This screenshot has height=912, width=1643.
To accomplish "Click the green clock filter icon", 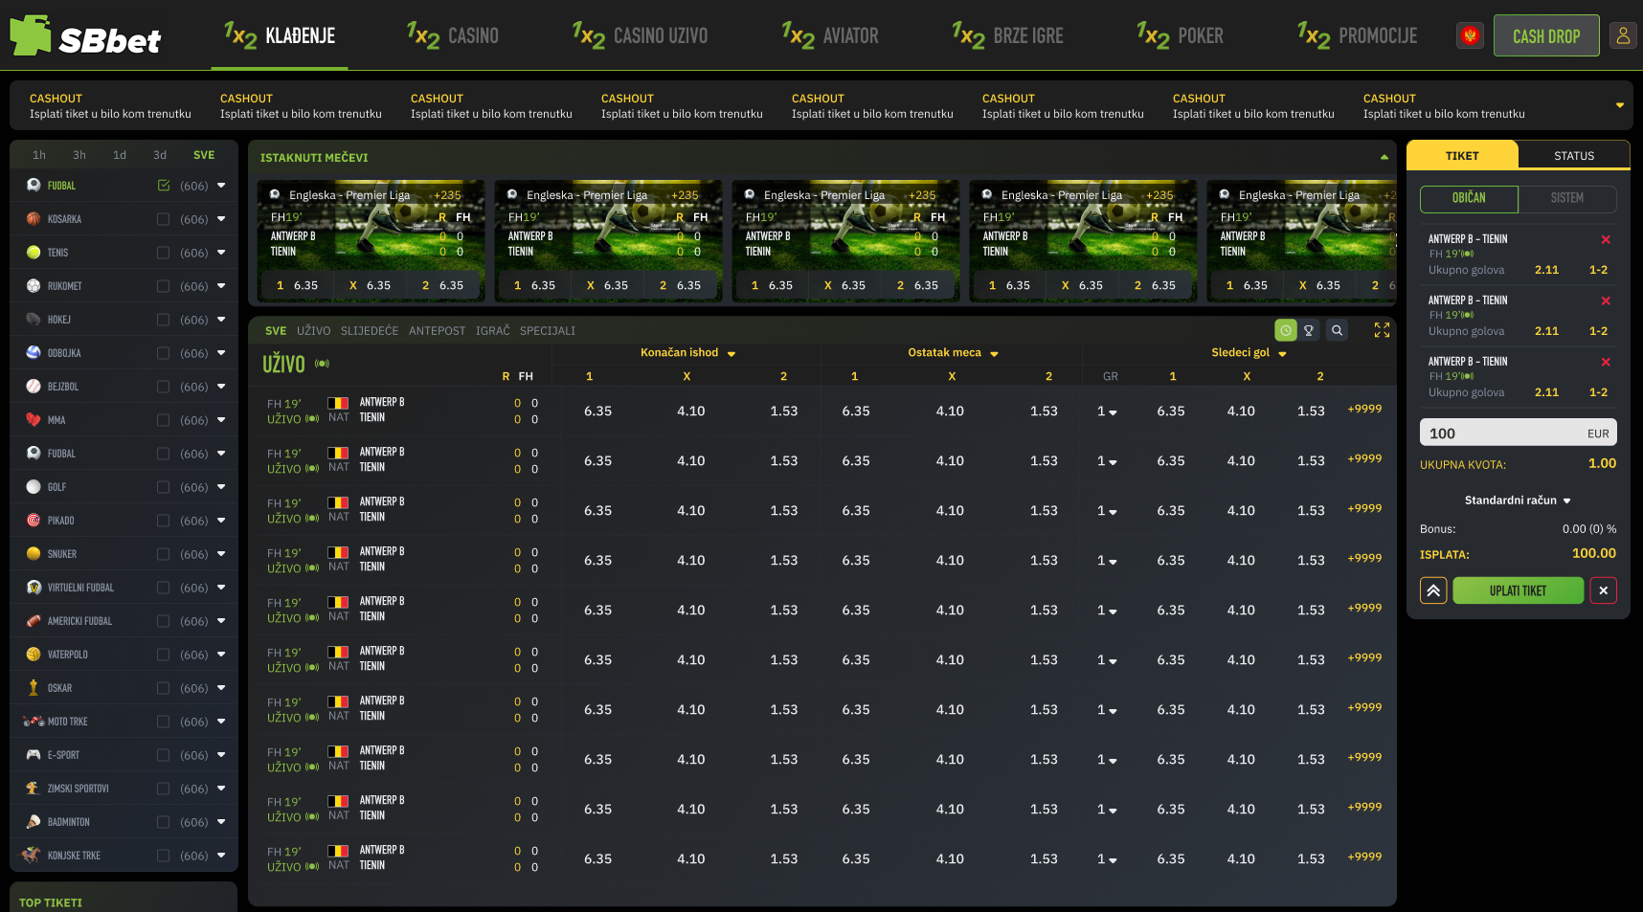I will (1285, 330).
